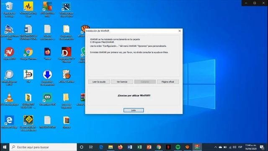The height and width of the screenshot is (151, 268).
Task: Select the VLC media player desktop icon
Action: pos(9,99)
